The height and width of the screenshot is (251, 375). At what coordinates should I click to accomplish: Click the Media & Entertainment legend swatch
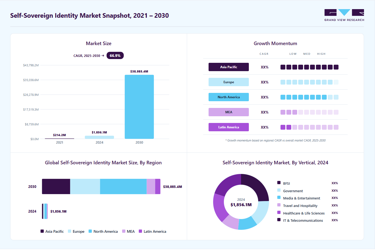(x=279, y=198)
